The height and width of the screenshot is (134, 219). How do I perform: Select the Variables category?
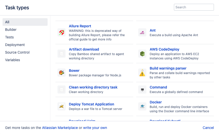pos(25,60)
